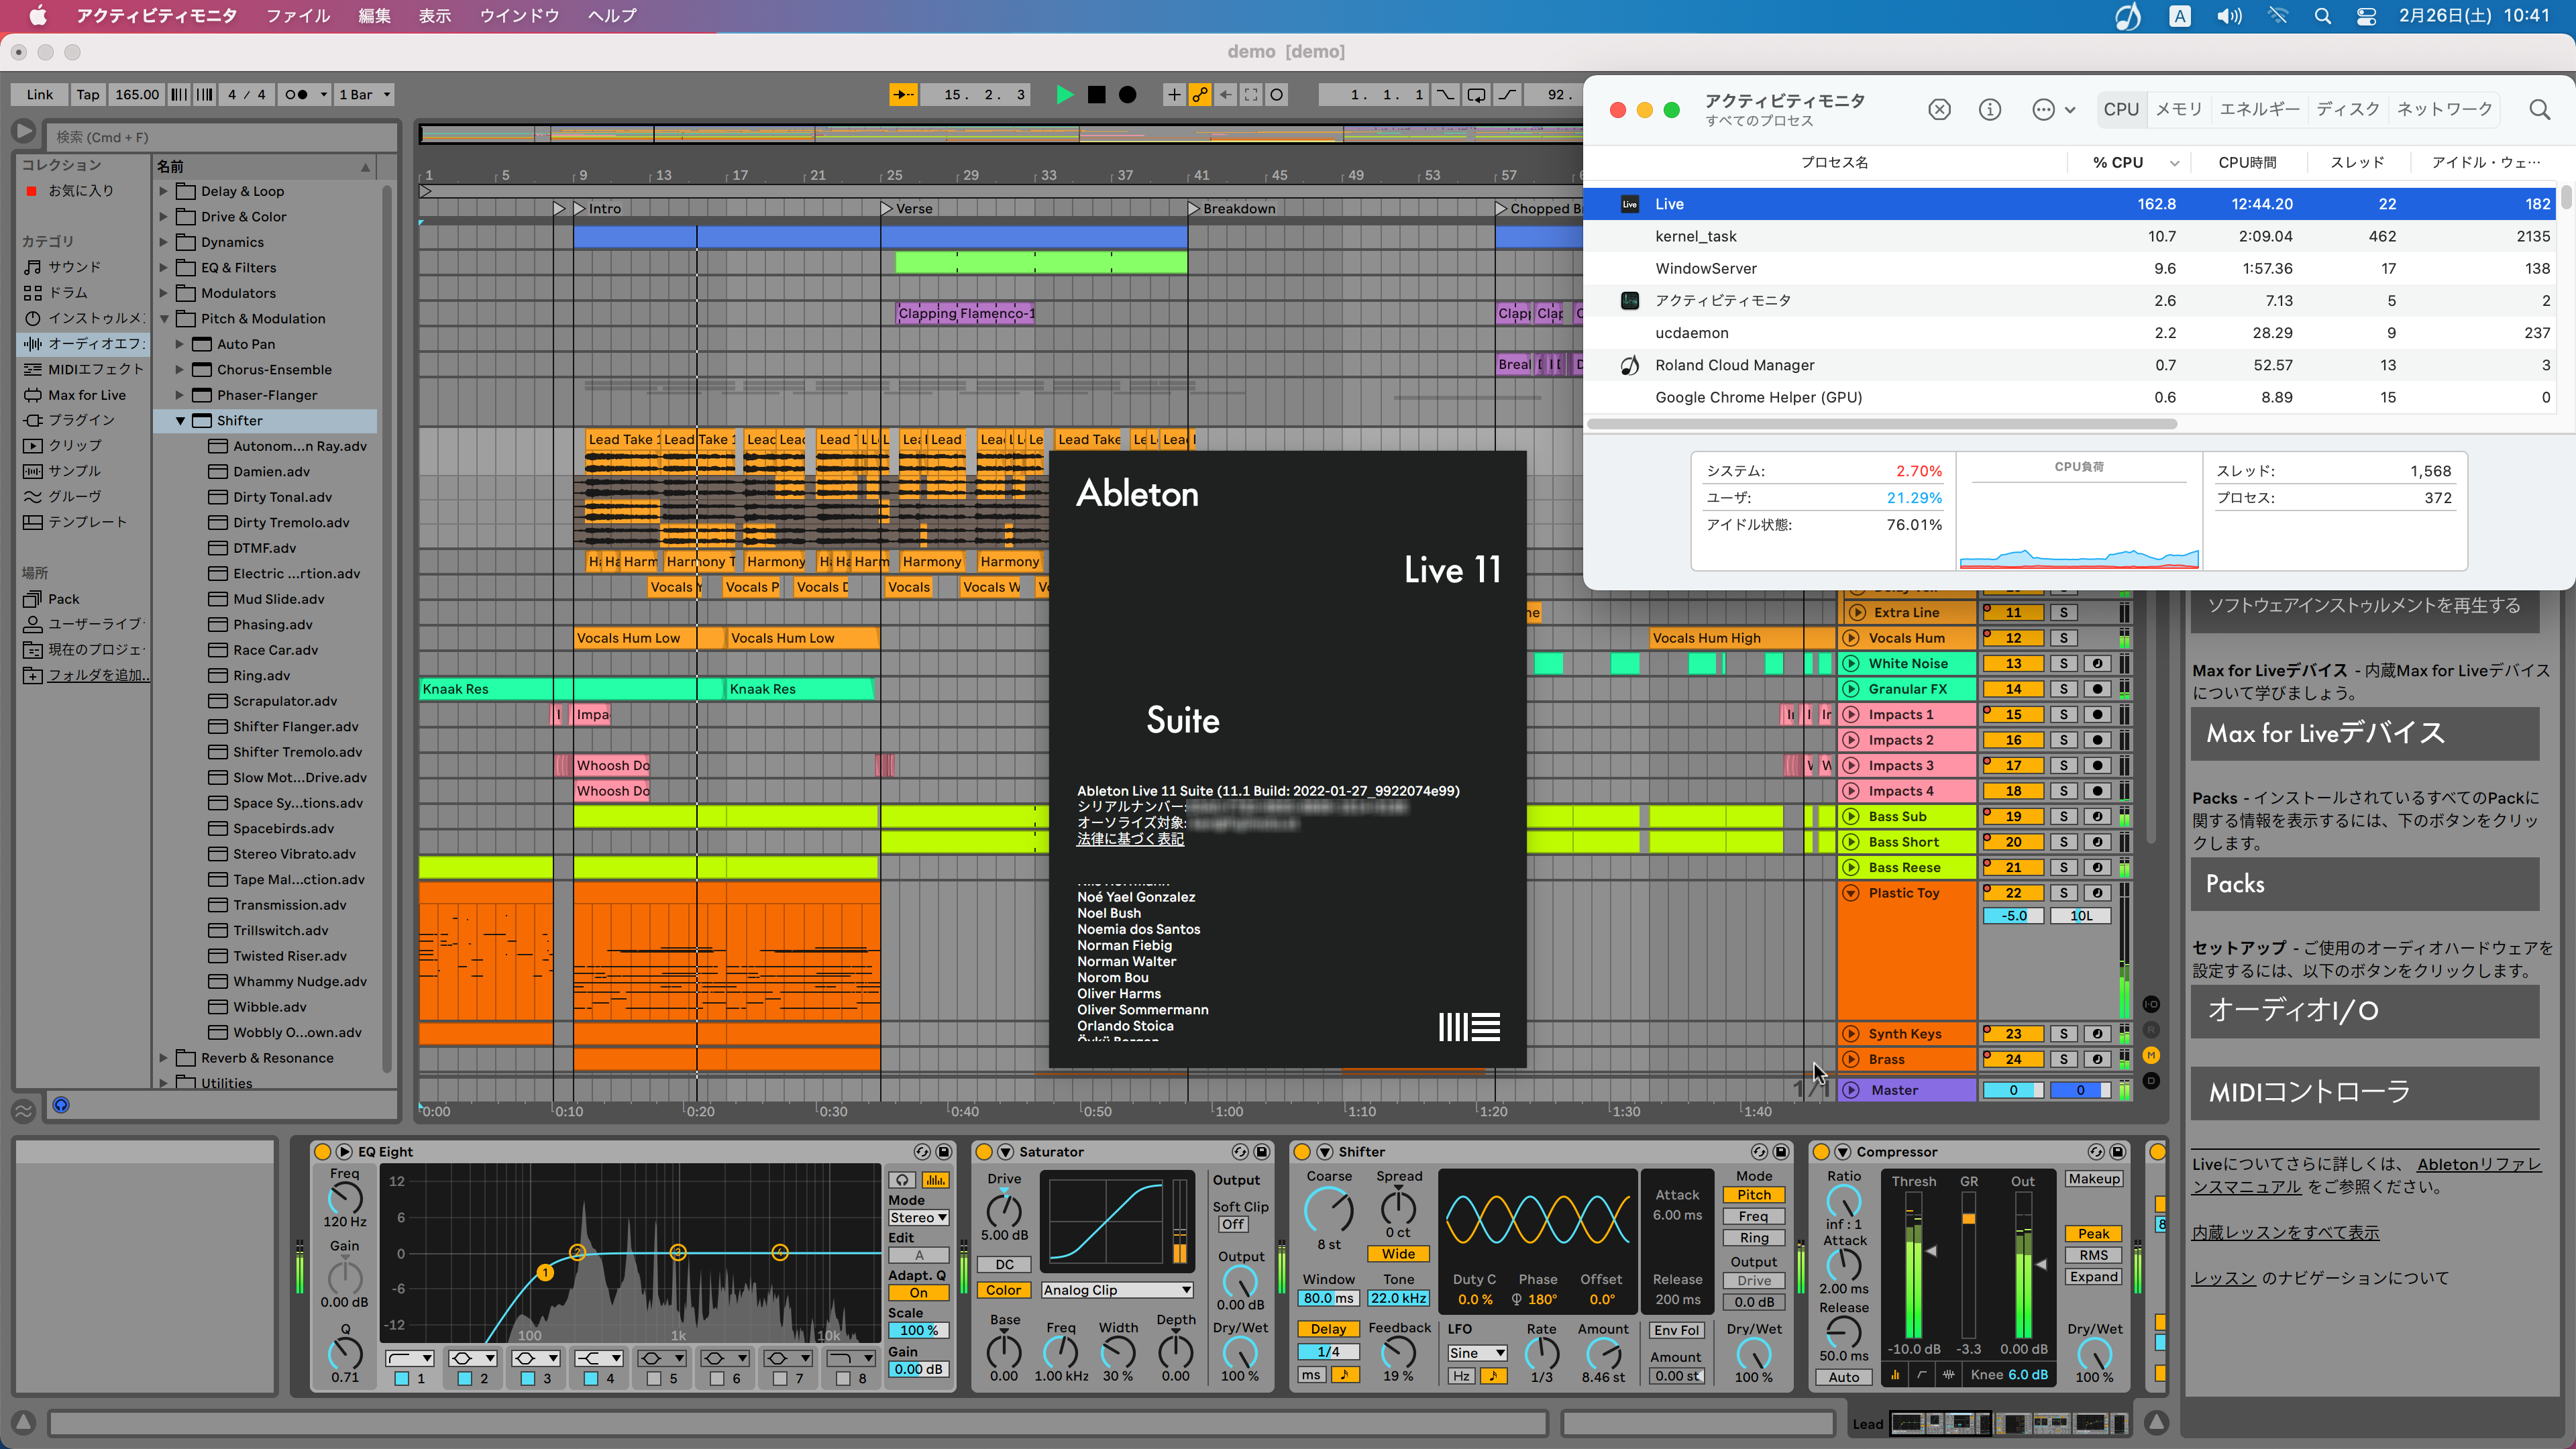Toggle the Saturator Color button
2576x1449 pixels.
tap(1003, 1291)
